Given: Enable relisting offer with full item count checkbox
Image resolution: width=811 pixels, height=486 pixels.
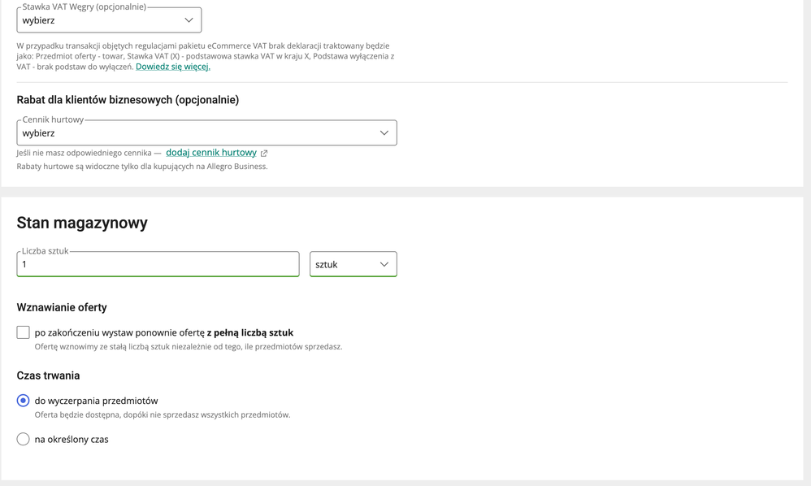Looking at the screenshot, I should (x=23, y=332).
